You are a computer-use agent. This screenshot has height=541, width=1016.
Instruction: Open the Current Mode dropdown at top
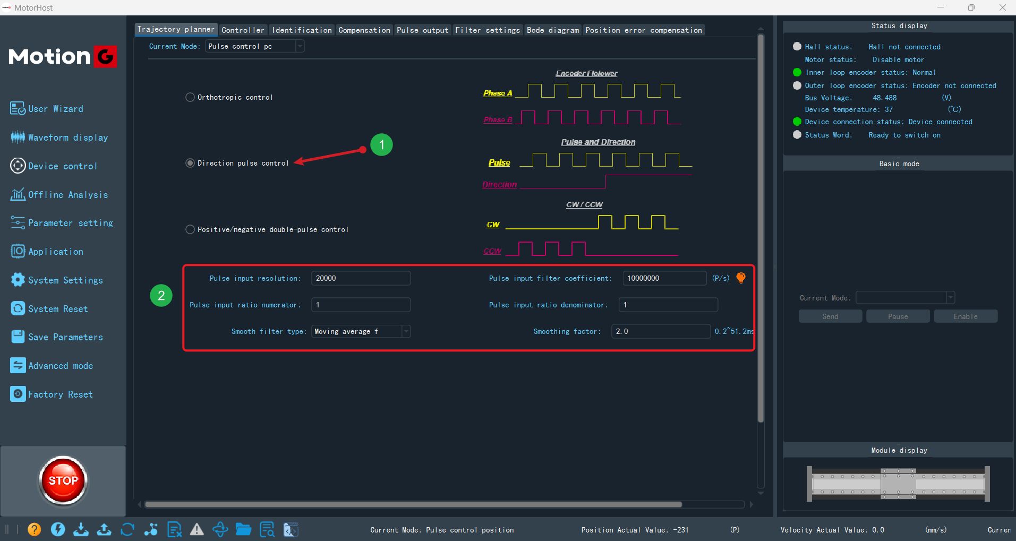255,46
